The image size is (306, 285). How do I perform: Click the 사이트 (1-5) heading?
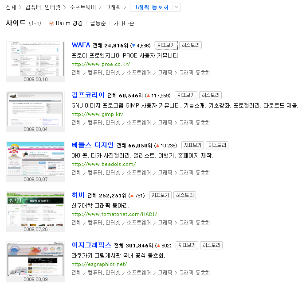tap(24, 23)
